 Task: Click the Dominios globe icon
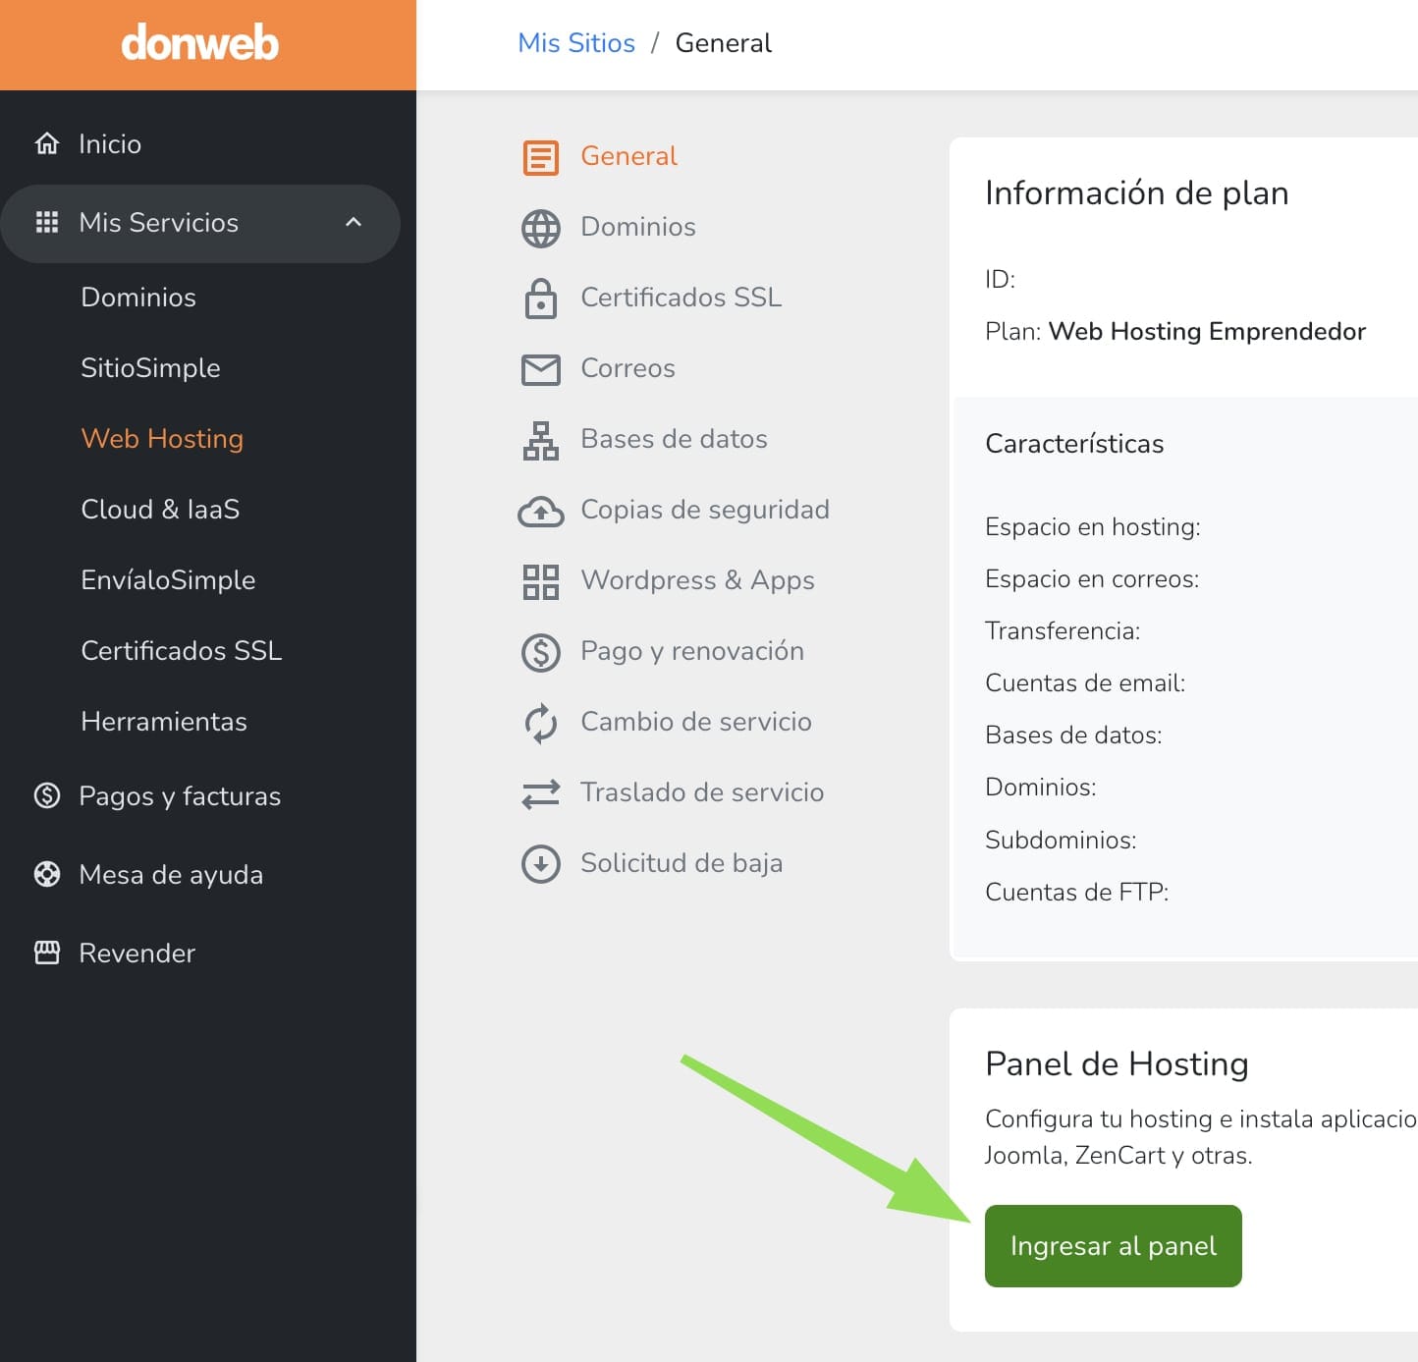(541, 228)
